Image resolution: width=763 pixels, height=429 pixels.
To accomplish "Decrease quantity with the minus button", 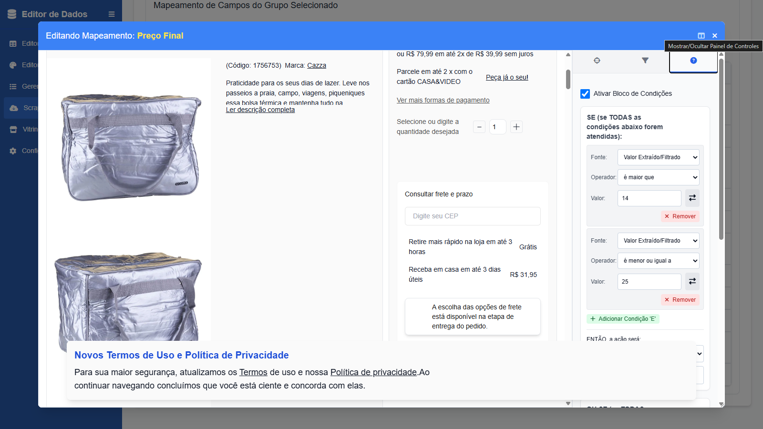I will pyautogui.click(x=479, y=127).
